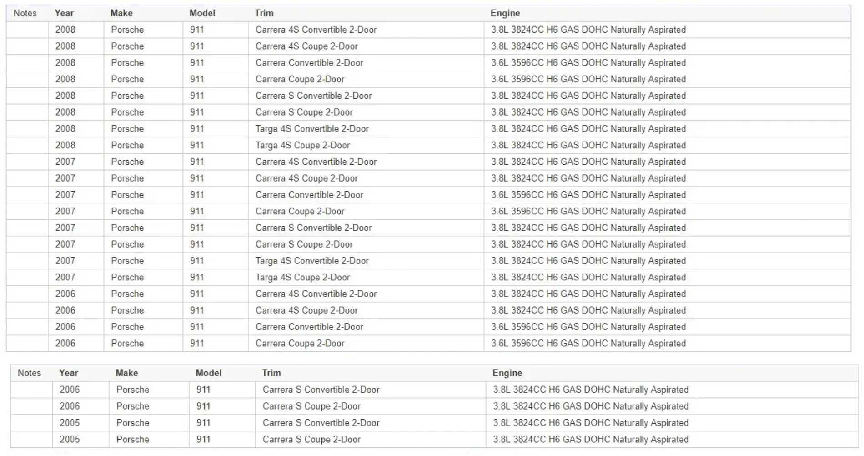Click the engine cell of 2007 Carrera S Convertible
This screenshot has height=456, width=864.
[x=588, y=228]
